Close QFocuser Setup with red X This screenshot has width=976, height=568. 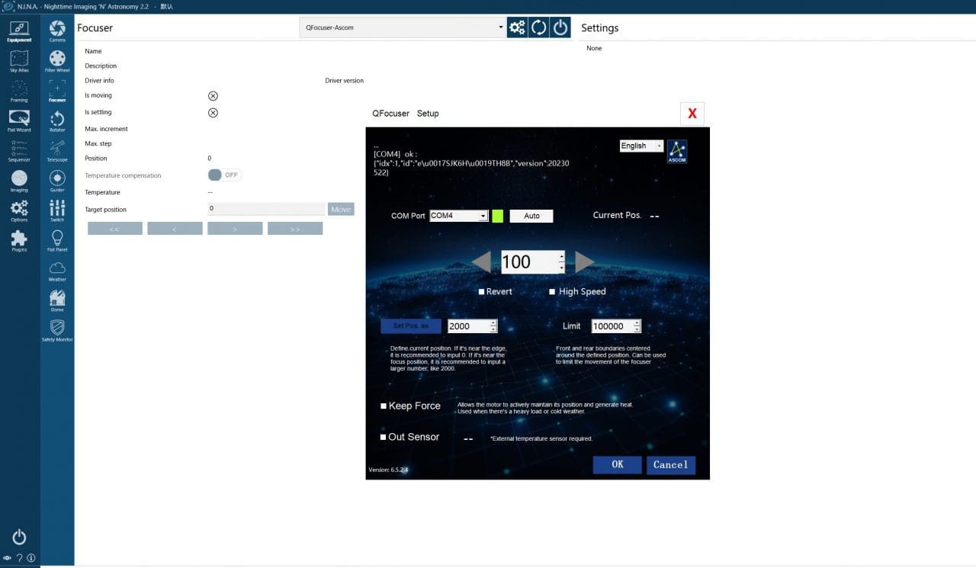692,114
